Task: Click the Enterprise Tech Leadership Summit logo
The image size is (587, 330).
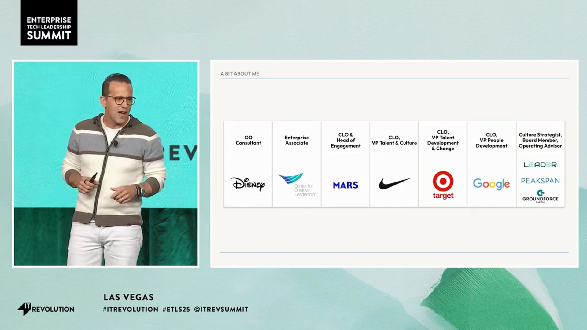Action: click(x=49, y=23)
